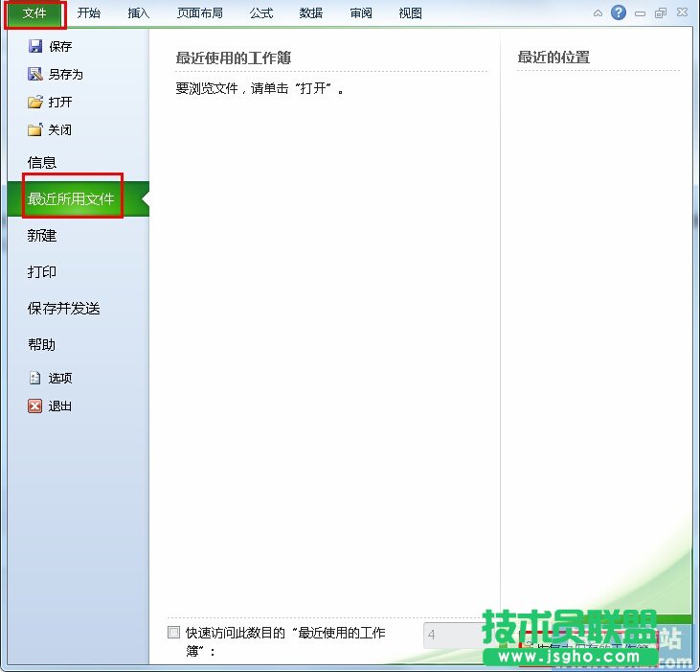Select Recent files (最近所用文件) in sidebar
The image size is (700, 672).
[72, 199]
